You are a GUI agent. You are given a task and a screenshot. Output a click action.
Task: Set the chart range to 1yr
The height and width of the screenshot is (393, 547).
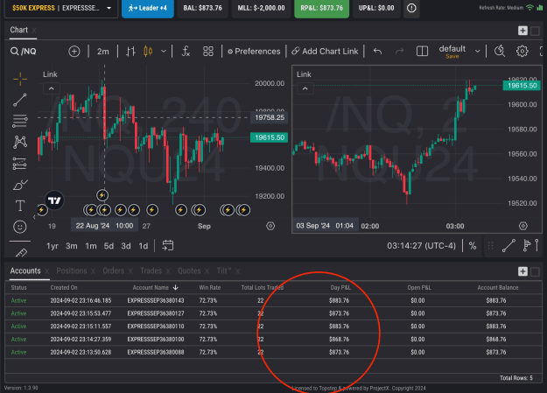tap(53, 246)
